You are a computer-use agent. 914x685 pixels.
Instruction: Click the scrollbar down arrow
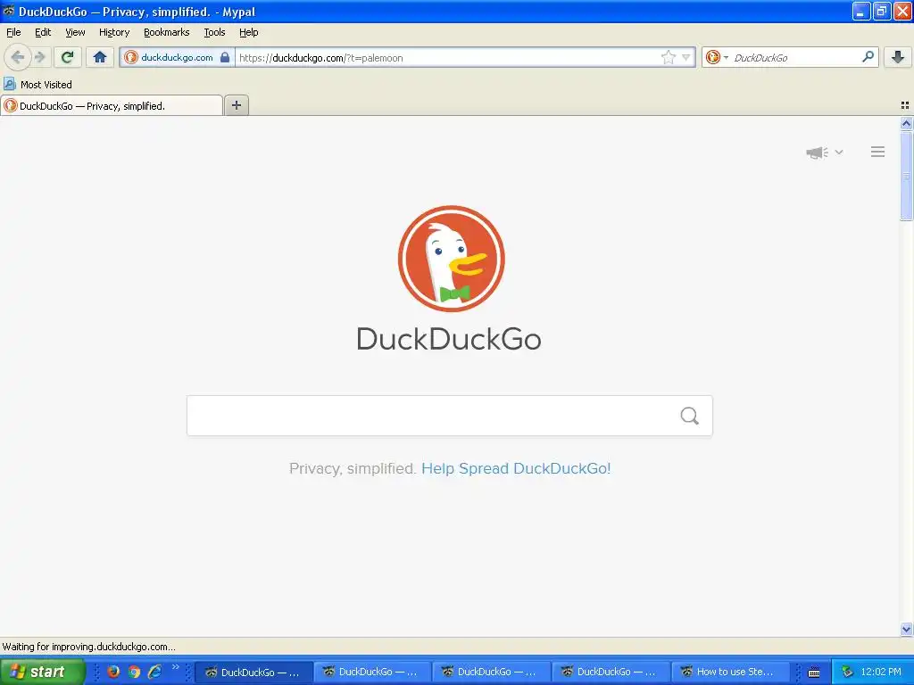(x=906, y=629)
